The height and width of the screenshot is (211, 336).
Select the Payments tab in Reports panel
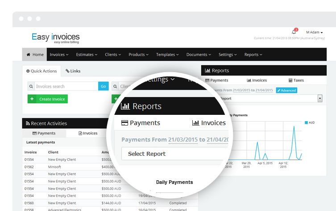216,81
